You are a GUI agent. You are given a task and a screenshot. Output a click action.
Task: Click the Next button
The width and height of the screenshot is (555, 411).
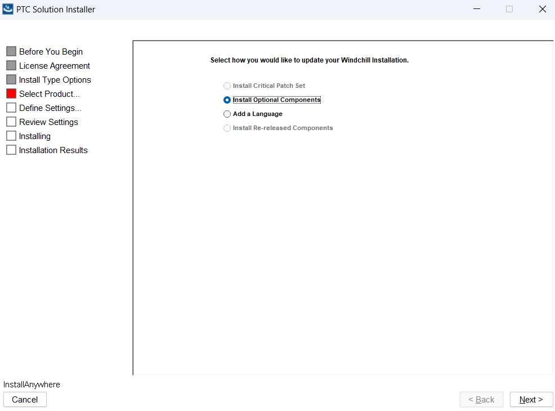click(531, 400)
